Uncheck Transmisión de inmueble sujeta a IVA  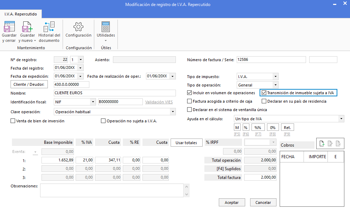(x=264, y=92)
